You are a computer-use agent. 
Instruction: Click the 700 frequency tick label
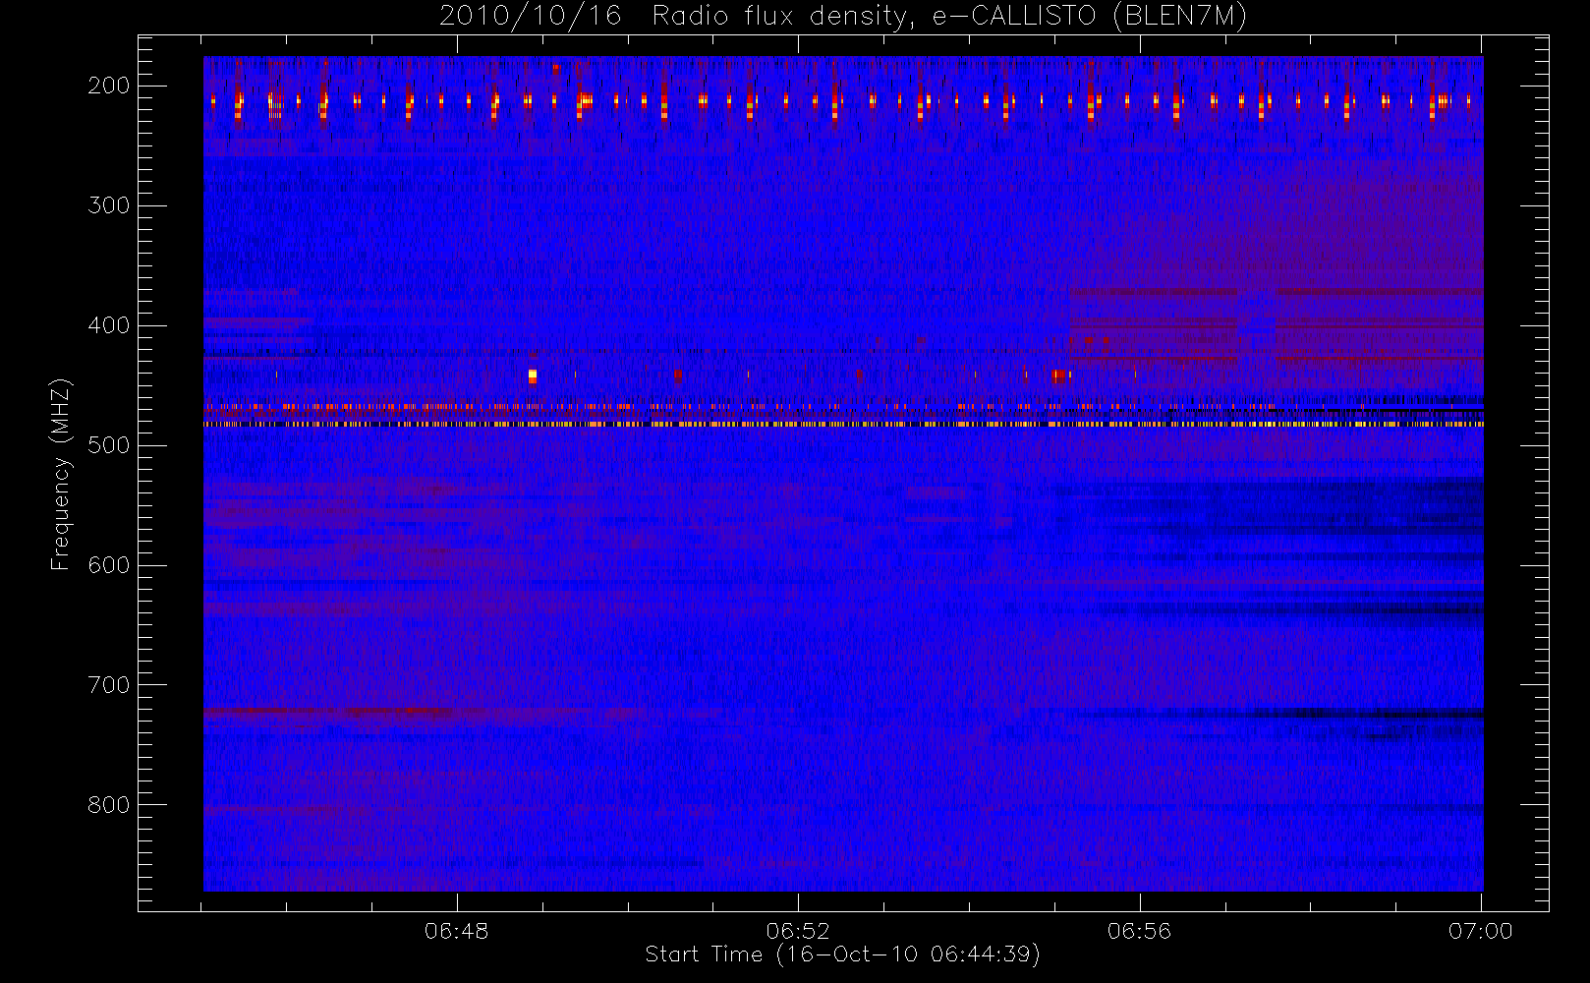coord(108,685)
